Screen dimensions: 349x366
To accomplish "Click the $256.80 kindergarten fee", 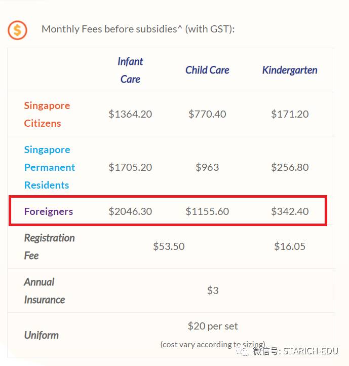I will coord(290,167).
